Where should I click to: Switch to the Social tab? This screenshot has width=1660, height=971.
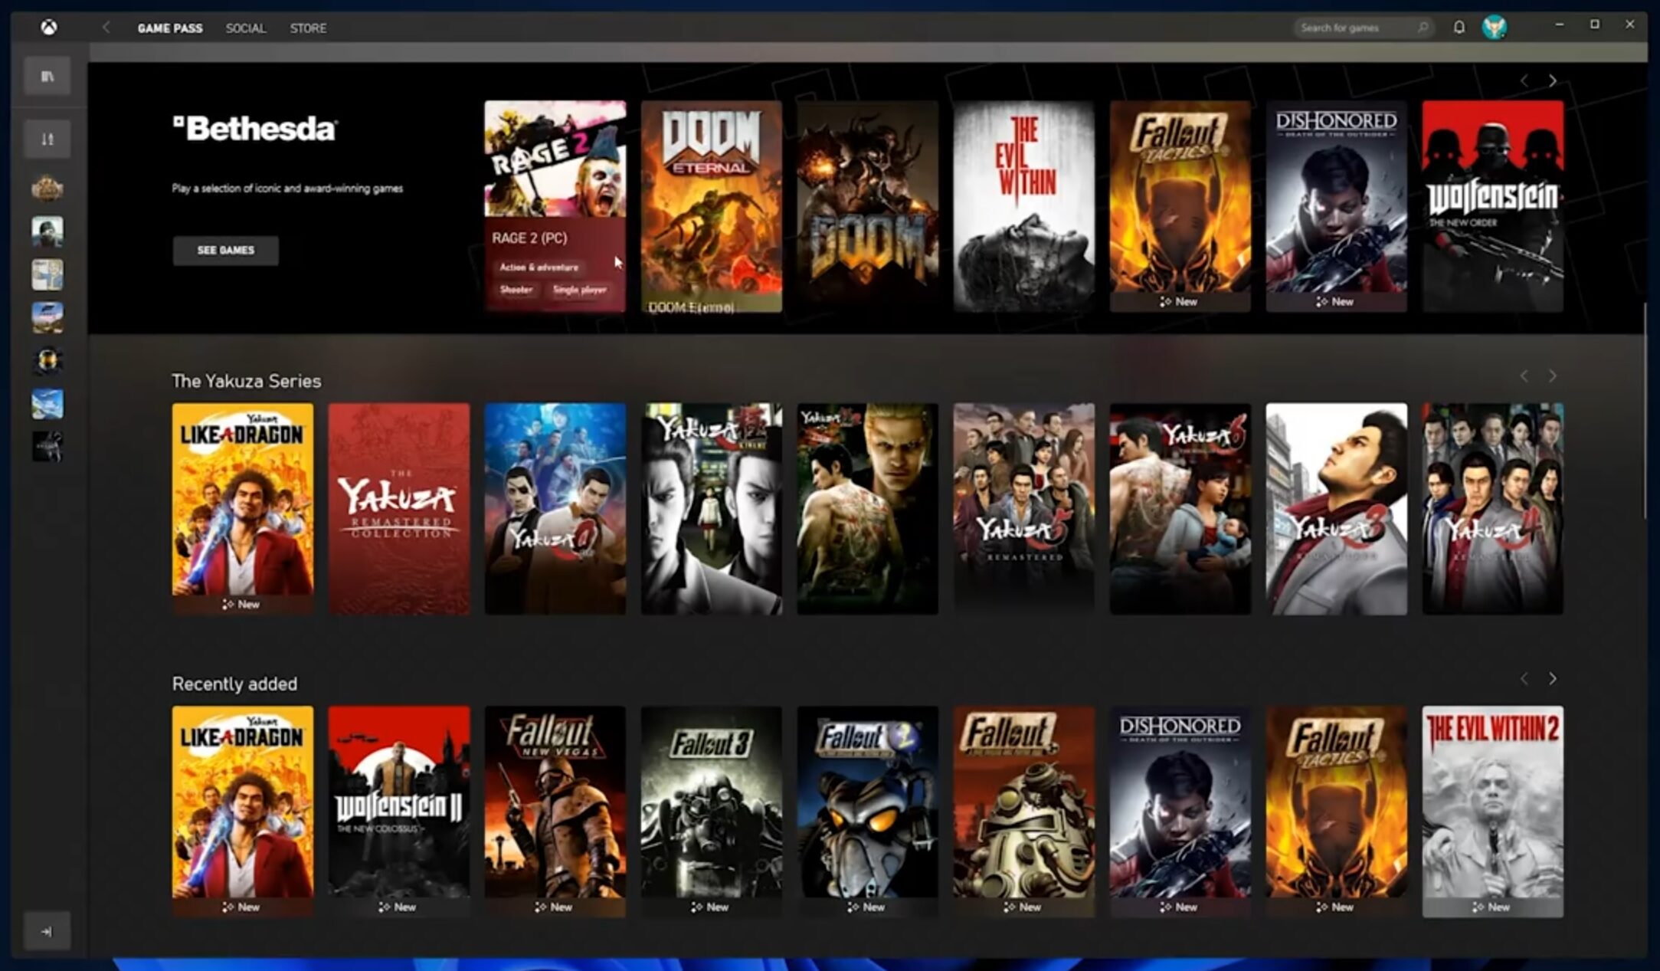click(x=245, y=28)
